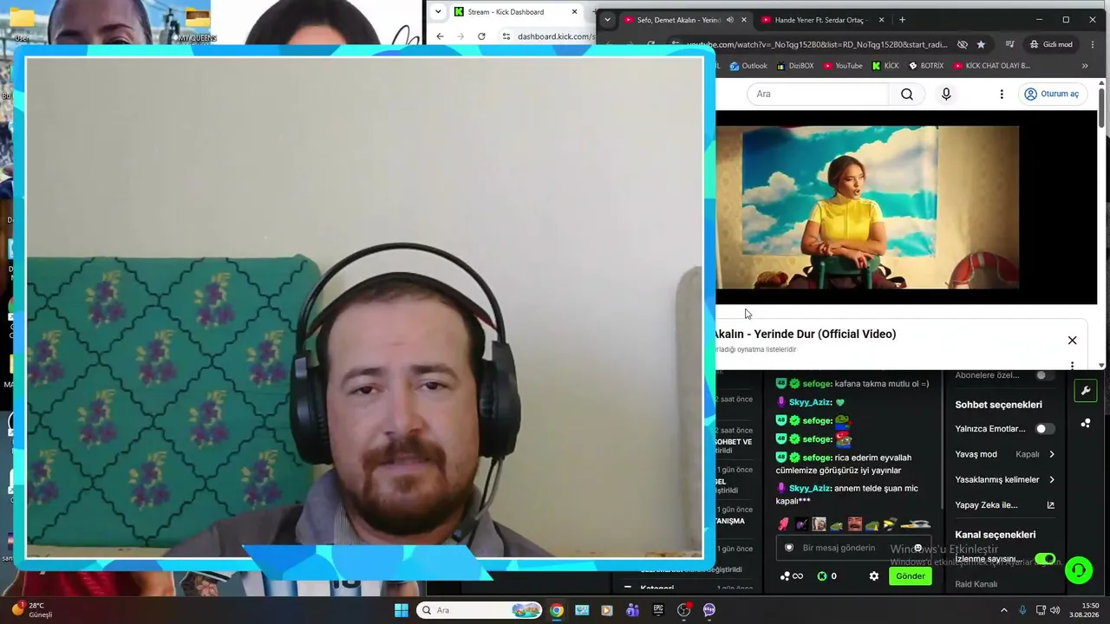The width and height of the screenshot is (1110, 624).
Task: Reload the Kick Dashboard page
Action: click(x=481, y=36)
